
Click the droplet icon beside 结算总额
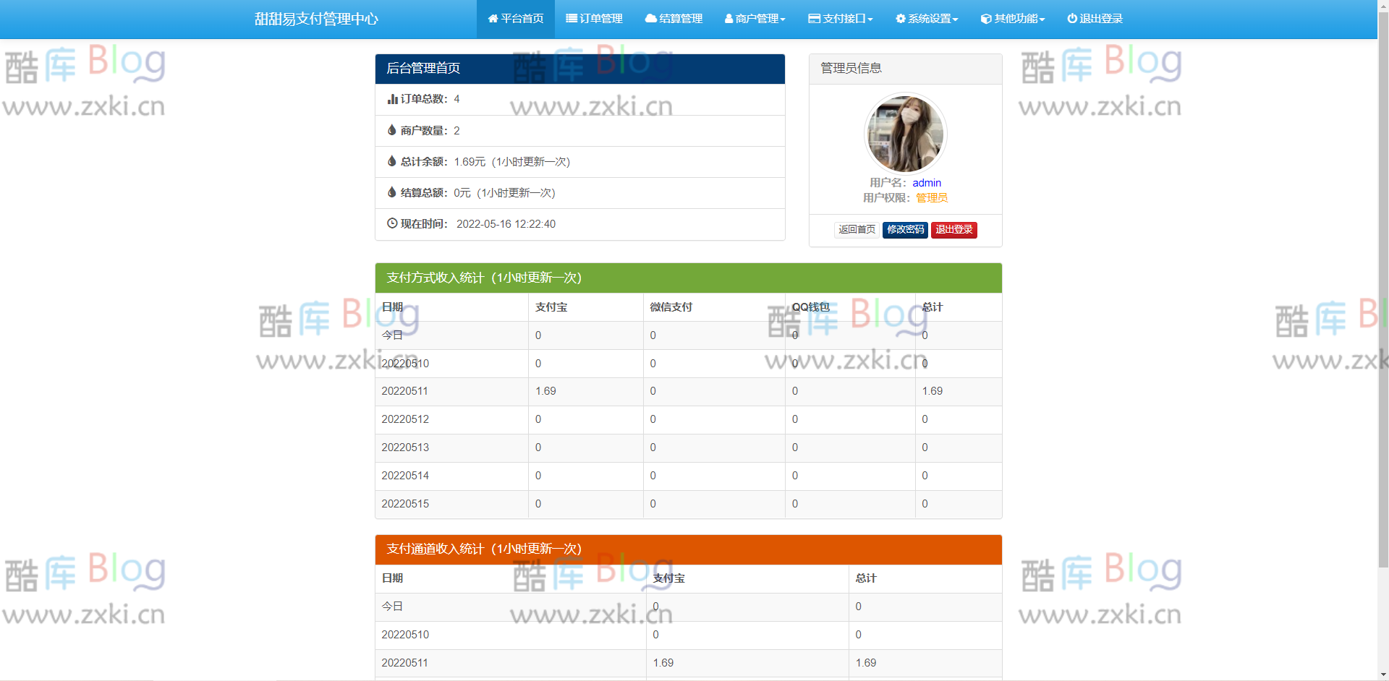pyautogui.click(x=391, y=192)
